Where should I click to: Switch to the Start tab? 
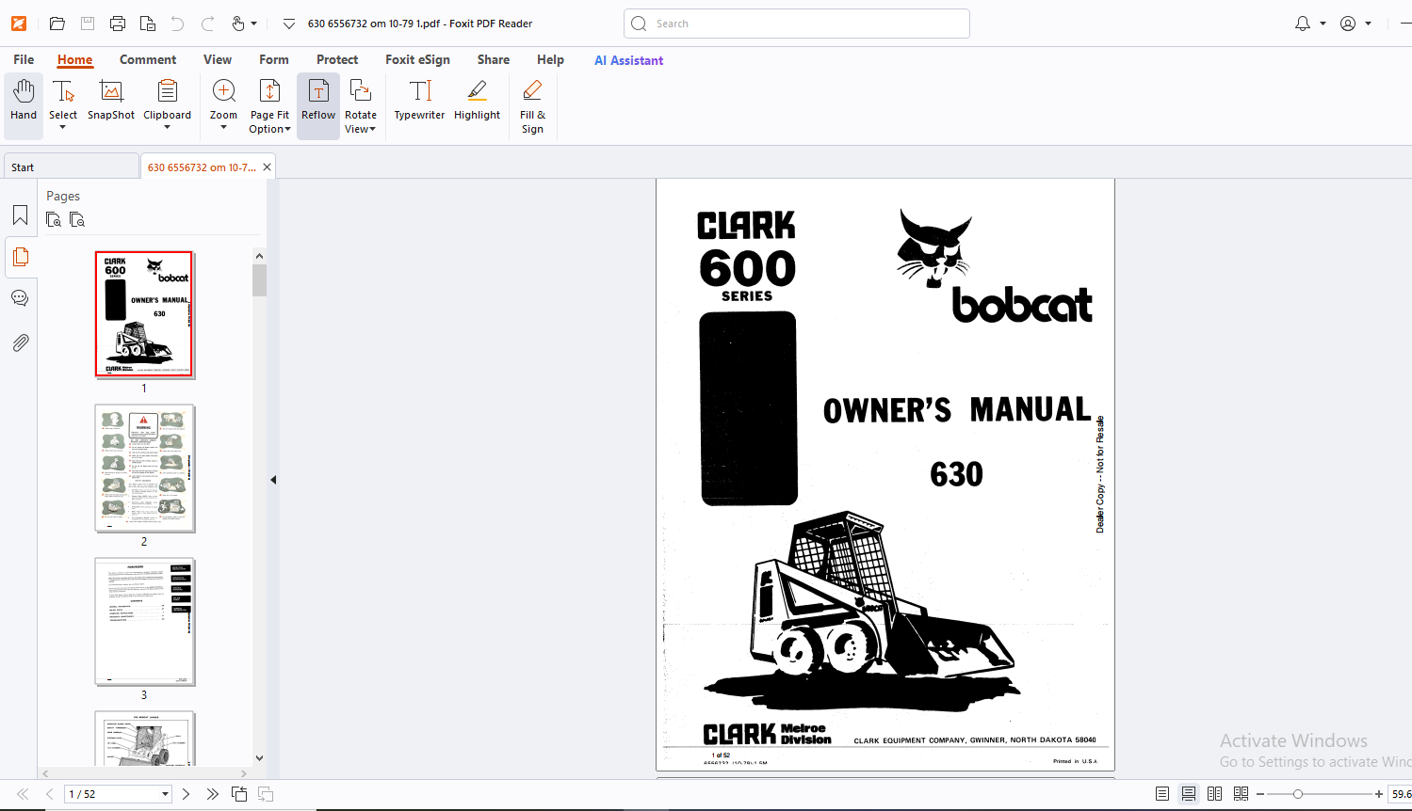pyautogui.click(x=71, y=167)
